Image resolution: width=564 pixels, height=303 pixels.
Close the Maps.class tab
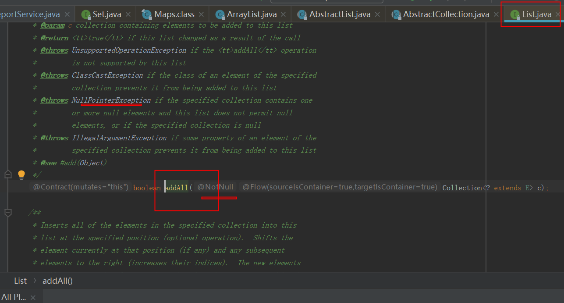pos(201,14)
